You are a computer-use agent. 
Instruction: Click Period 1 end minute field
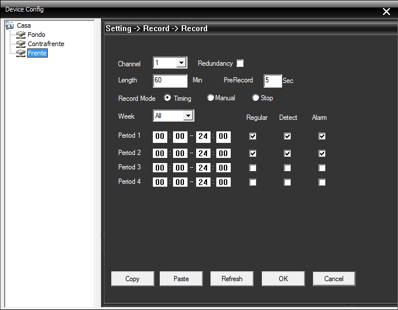coord(223,137)
